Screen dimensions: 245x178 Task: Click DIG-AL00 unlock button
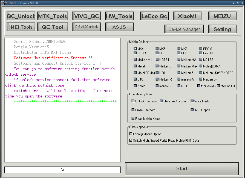click(x=87, y=27)
